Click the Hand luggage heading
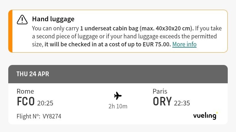This screenshot has height=132, width=236. click(x=53, y=19)
